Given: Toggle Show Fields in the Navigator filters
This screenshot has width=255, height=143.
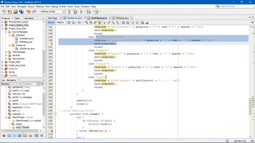Looking at the screenshot, I should pyautogui.click(x=9, y=135).
